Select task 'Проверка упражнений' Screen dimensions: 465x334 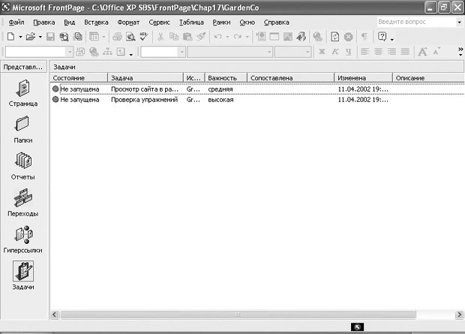pyautogui.click(x=145, y=100)
